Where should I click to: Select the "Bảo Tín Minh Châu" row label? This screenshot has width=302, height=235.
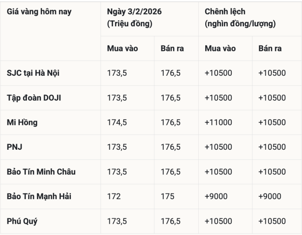coord(41,171)
